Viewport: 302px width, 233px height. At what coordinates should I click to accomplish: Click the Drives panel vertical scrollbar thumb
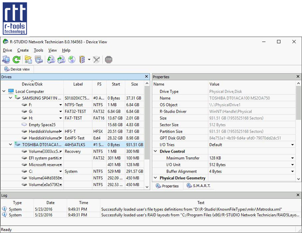147,123
